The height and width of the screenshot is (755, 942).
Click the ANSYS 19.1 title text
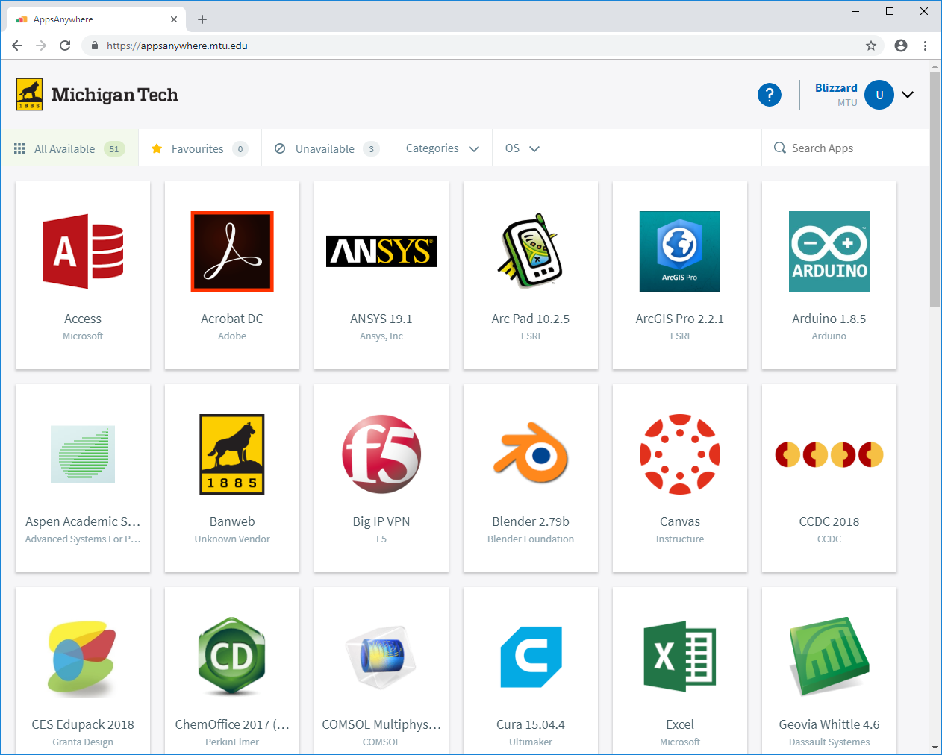point(381,319)
